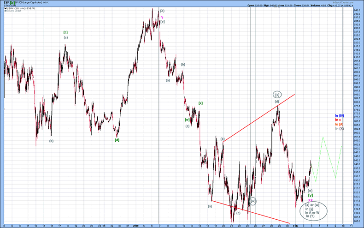Click the green [y] wave label
This screenshot has width=364, height=228.
311,195
